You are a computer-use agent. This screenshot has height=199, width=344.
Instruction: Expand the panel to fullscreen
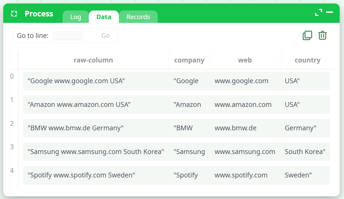click(x=319, y=12)
